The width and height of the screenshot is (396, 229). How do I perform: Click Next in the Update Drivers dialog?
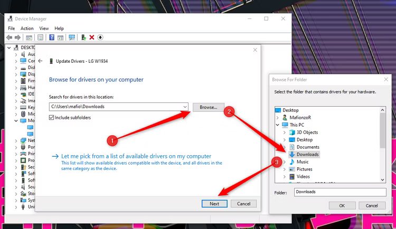pyautogui.click(x=214, y=204)
